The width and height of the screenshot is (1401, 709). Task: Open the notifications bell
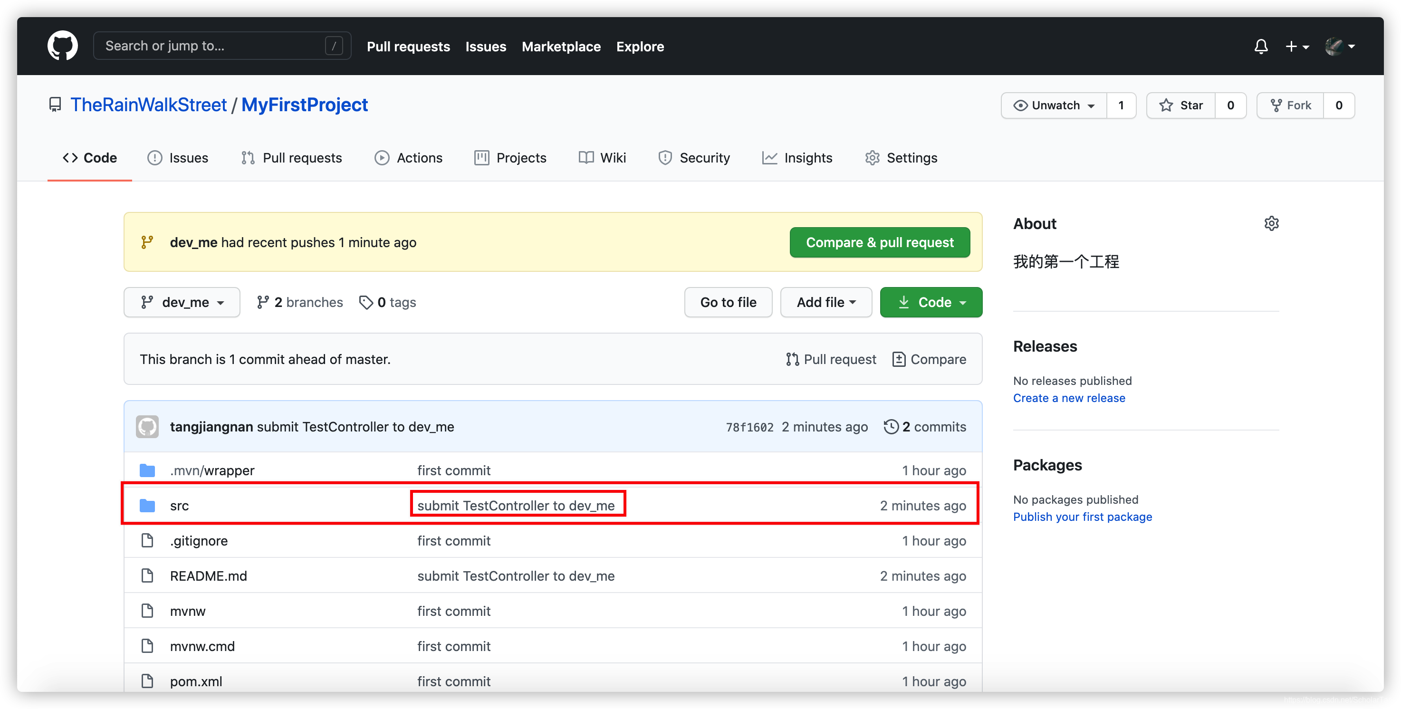point(1261,47)
